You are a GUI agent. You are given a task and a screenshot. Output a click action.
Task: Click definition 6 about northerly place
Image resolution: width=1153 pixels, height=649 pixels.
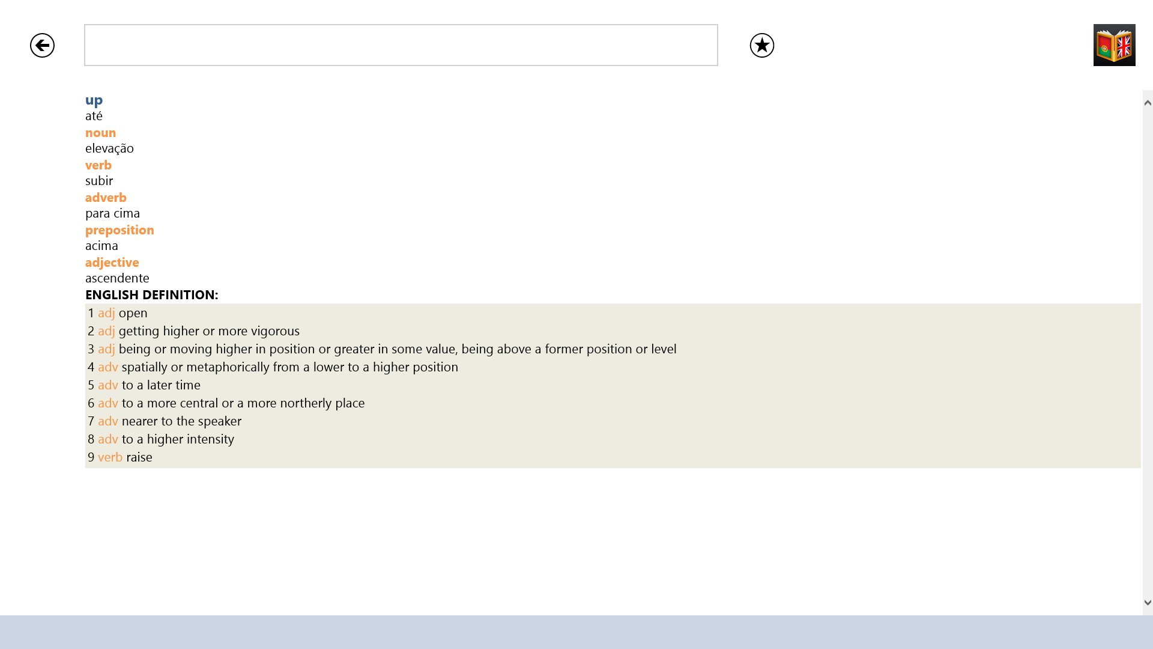[226, 403]
